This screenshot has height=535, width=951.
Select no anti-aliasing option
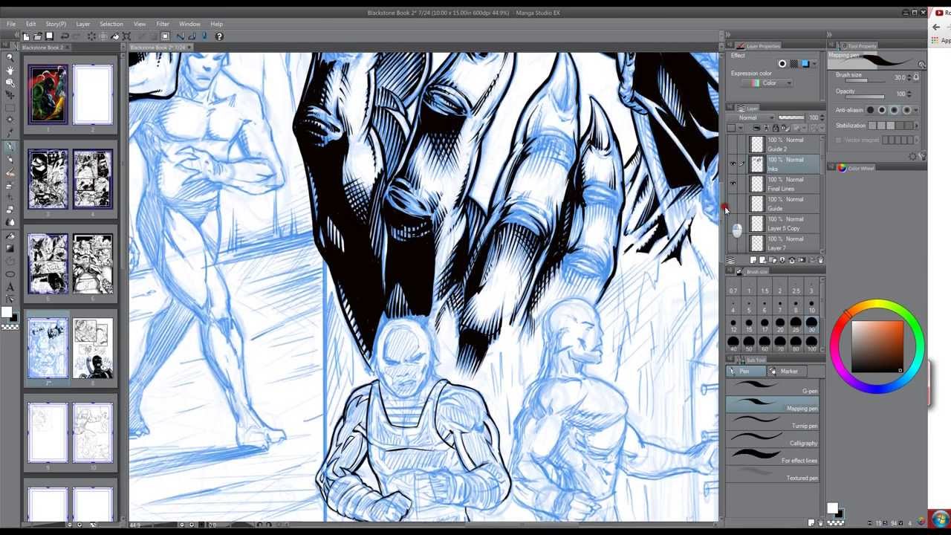pos(870,110)
